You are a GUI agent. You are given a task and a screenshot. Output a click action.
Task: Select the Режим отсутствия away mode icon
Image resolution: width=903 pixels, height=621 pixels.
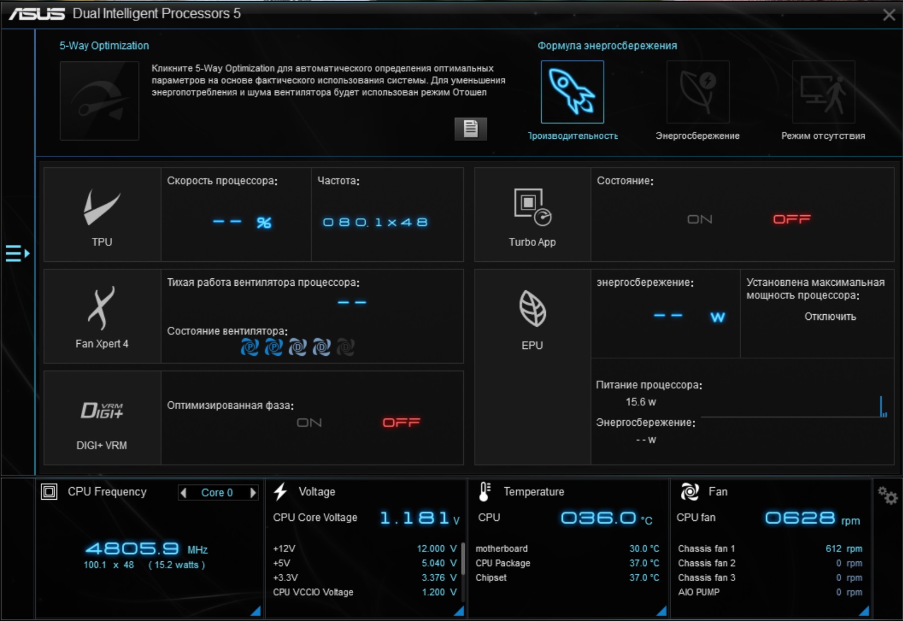click(823, 92)
